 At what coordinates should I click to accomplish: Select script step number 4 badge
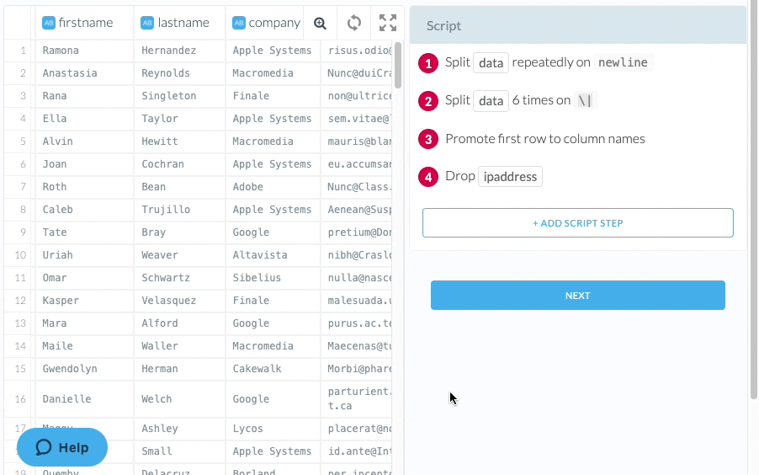click(429, 177)
